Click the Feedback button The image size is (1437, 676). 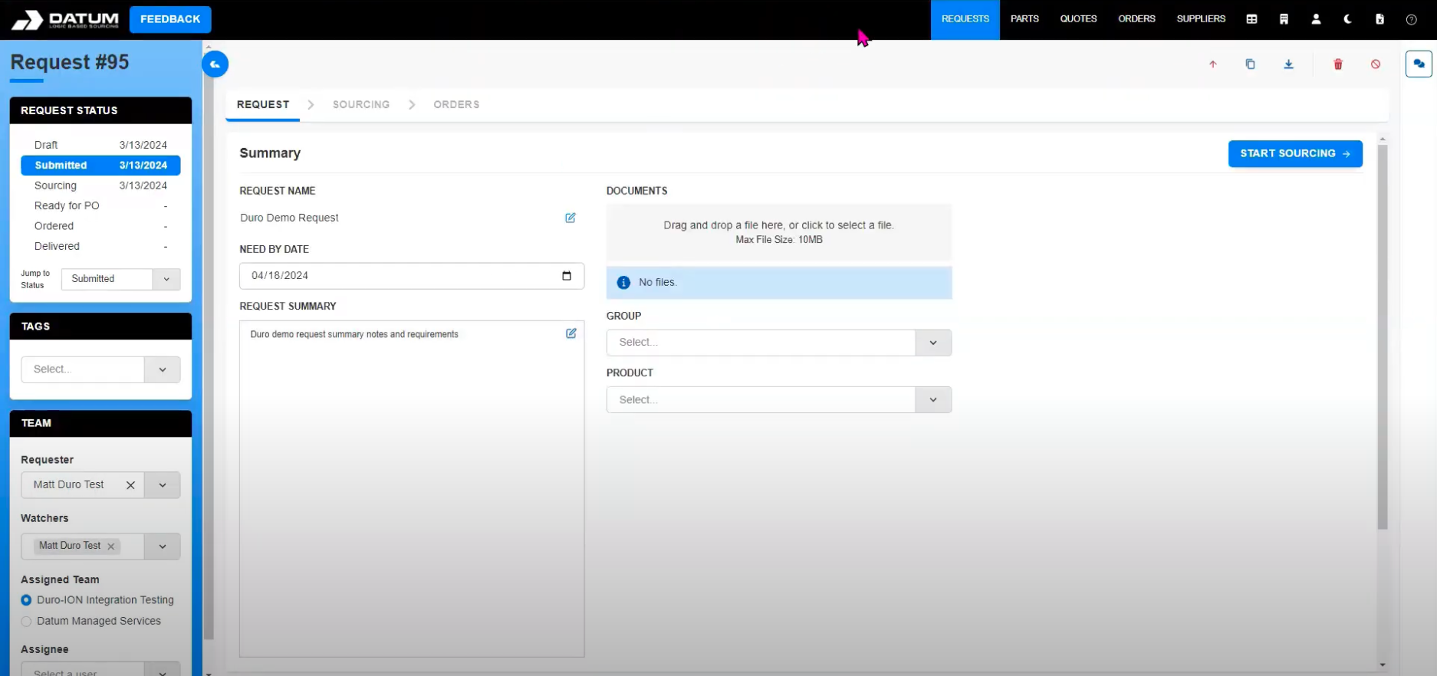pyautogui.click(x=170, y=19)
